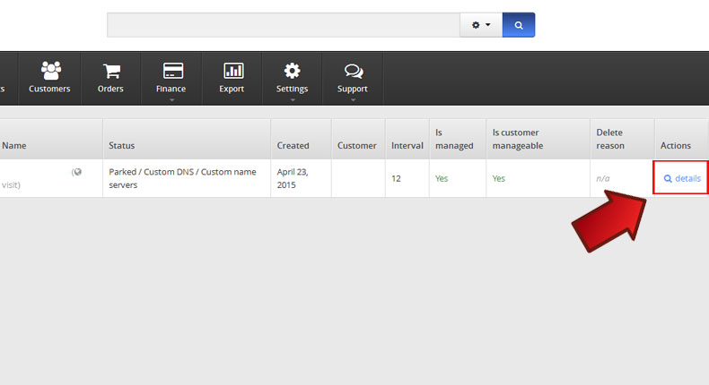
Task: Expand the dropdown arrow under Finance
Action: pos(171,99)
